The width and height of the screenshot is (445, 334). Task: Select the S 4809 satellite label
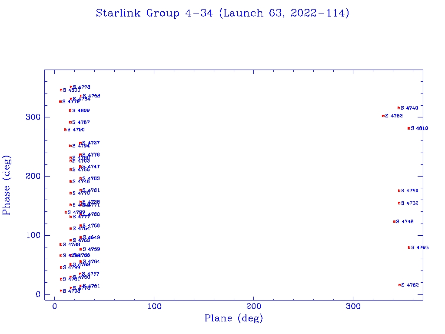pos(81,110)
